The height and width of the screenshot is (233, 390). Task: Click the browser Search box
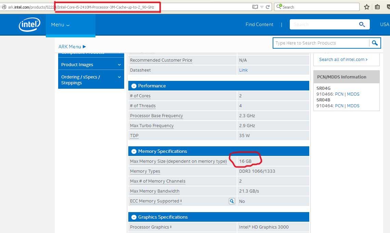[317, 7]
